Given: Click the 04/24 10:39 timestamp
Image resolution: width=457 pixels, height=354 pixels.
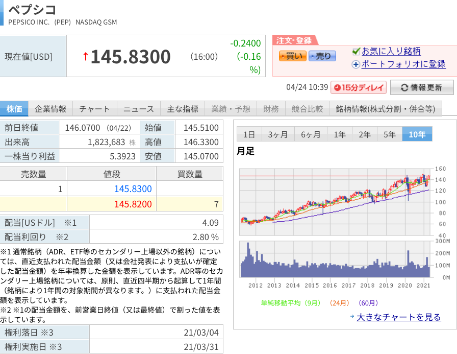Looking at the screenshot, I should pos(307,87).
